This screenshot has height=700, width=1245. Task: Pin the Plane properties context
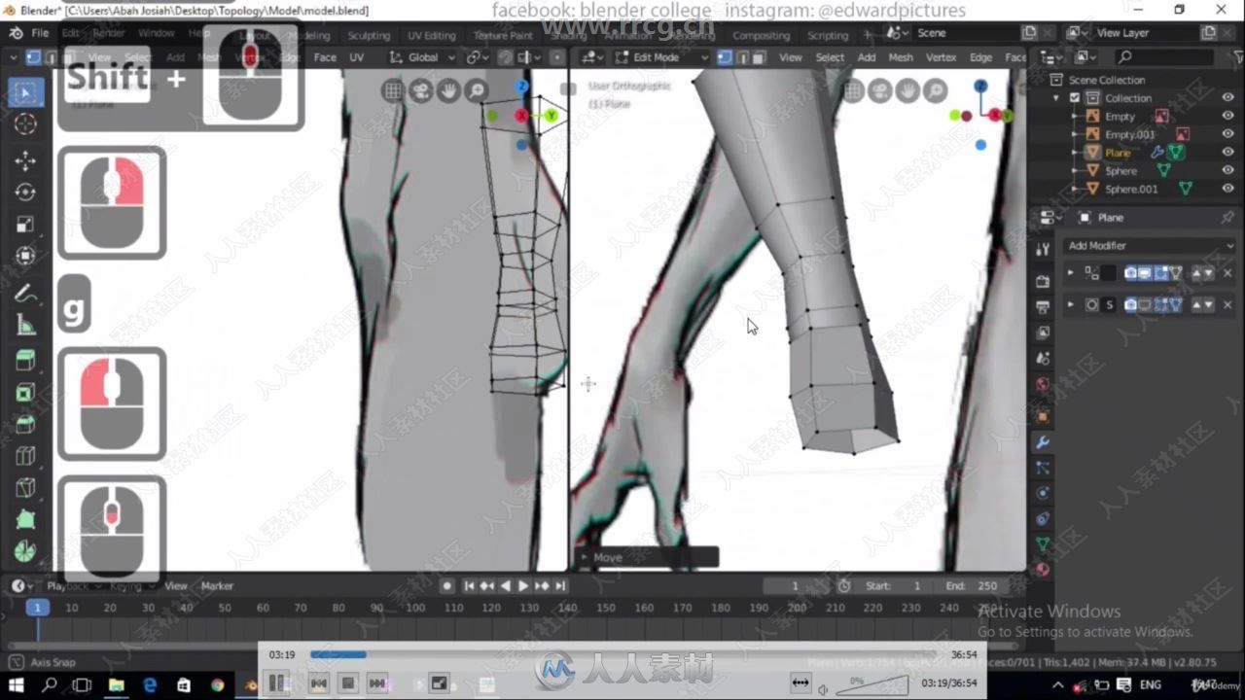pos(1227,218)
